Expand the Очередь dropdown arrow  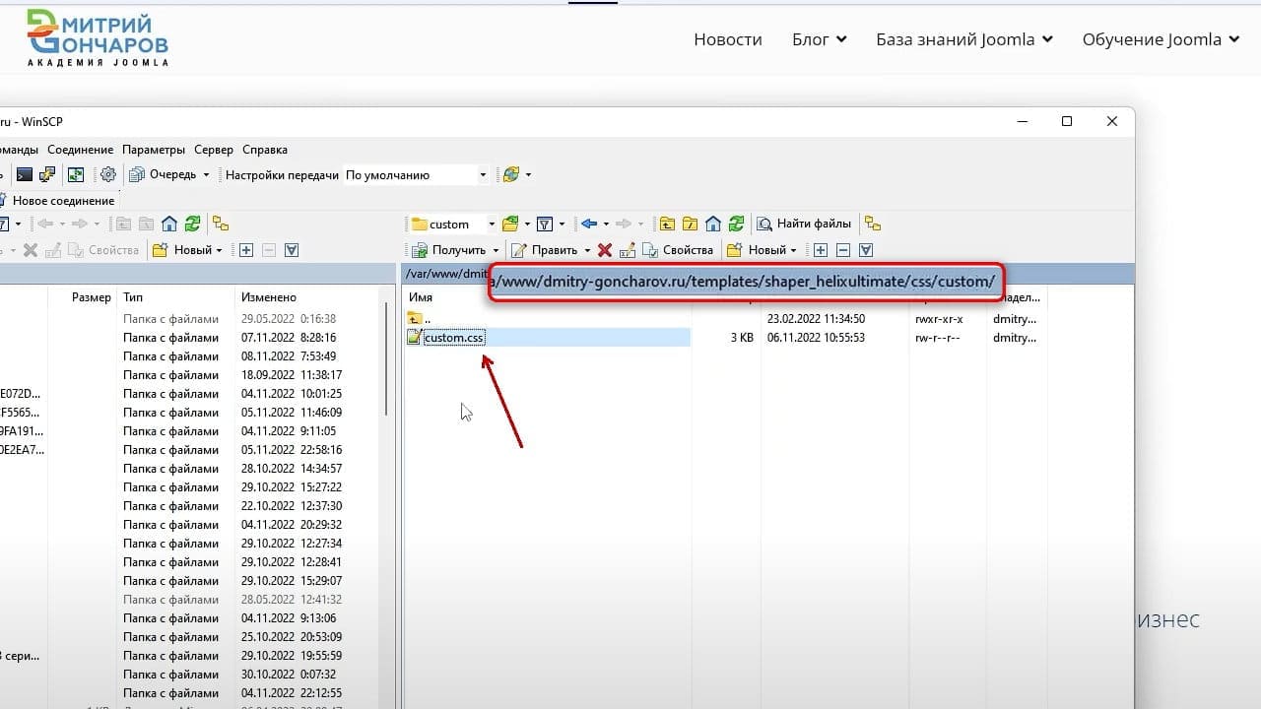[x=206, y=175]
